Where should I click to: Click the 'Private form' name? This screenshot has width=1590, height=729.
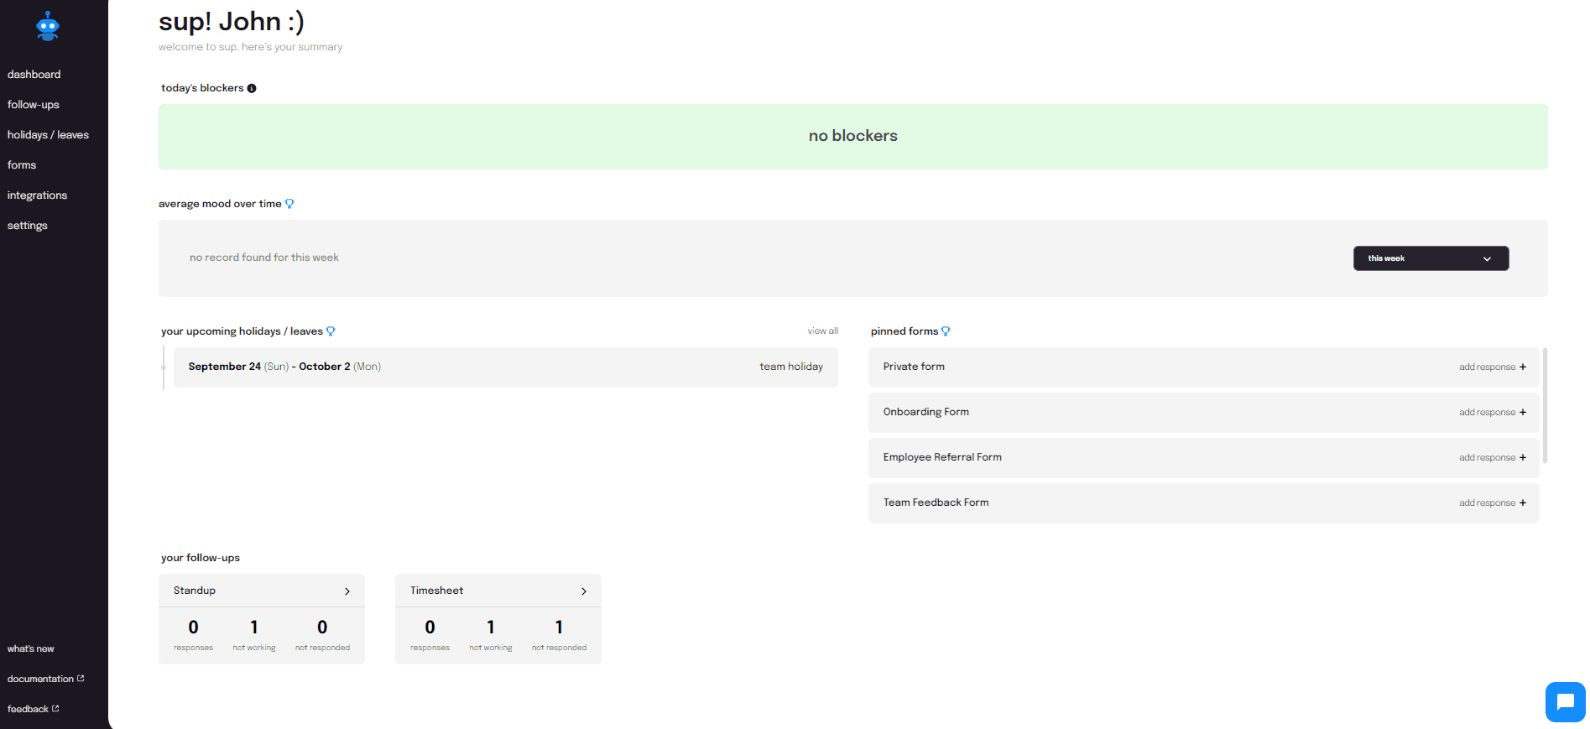[914, 367]
